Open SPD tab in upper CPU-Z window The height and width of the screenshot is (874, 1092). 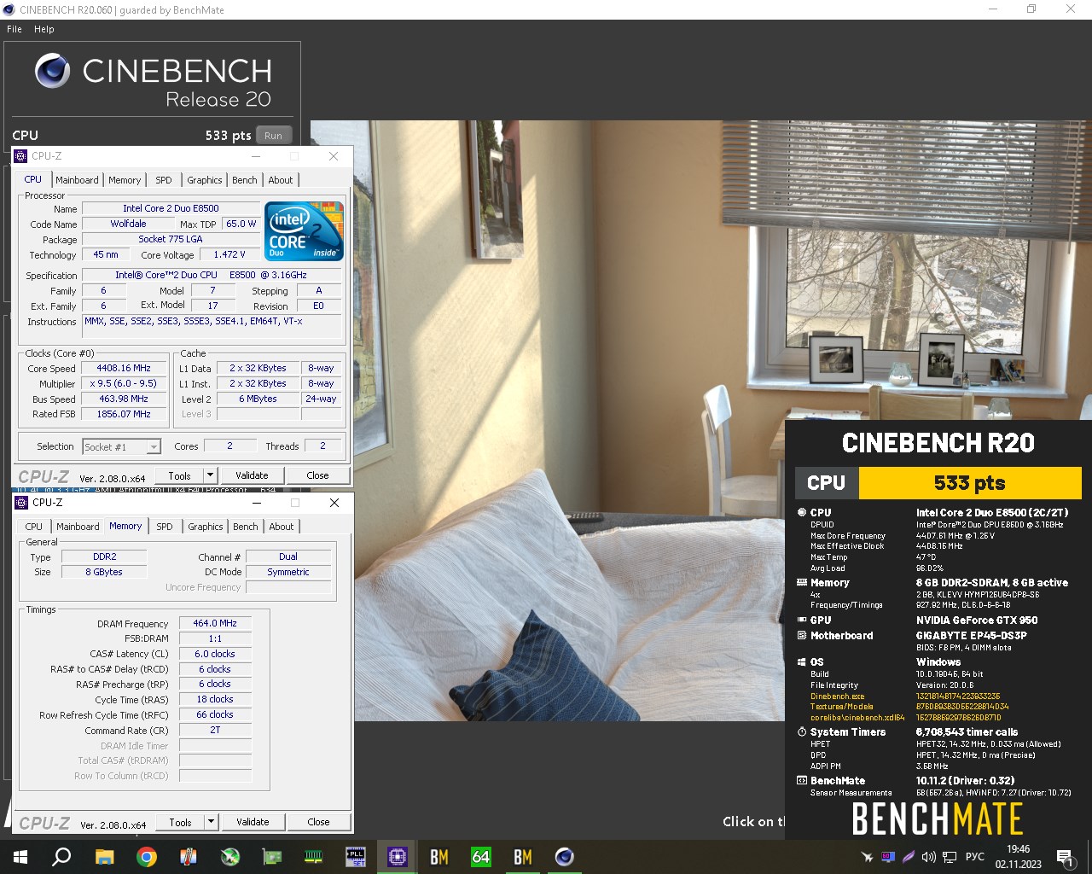coord(164,180)
